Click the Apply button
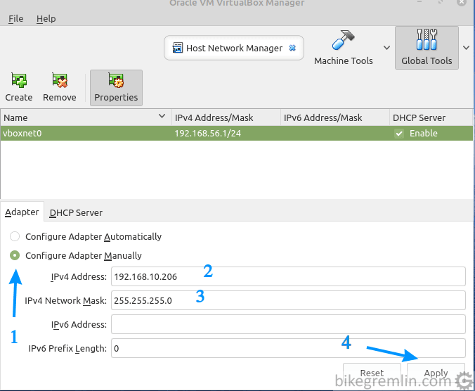The width and height of the screenshot is (475, 391). click(x=436, y=373)
